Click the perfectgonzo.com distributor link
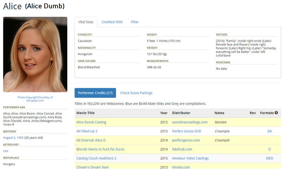282x169 pixels. tap(186, 140)
